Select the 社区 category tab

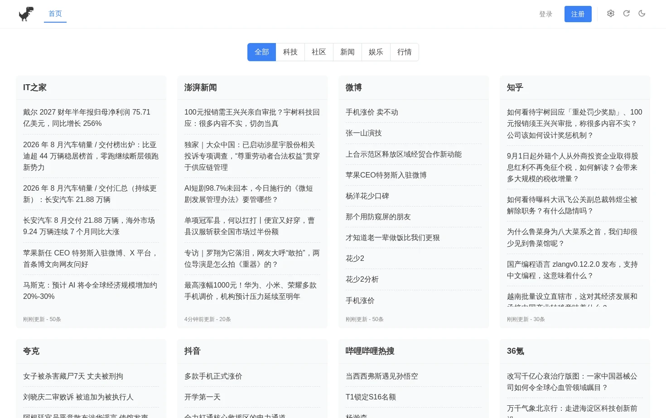pos(319,52)
